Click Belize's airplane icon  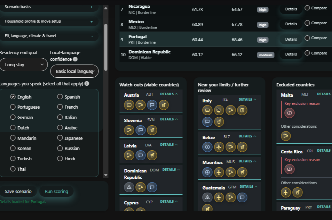click(219, 147)
